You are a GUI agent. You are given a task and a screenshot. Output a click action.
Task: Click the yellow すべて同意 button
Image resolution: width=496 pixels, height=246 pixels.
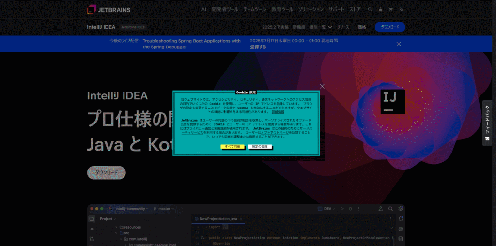232,147
